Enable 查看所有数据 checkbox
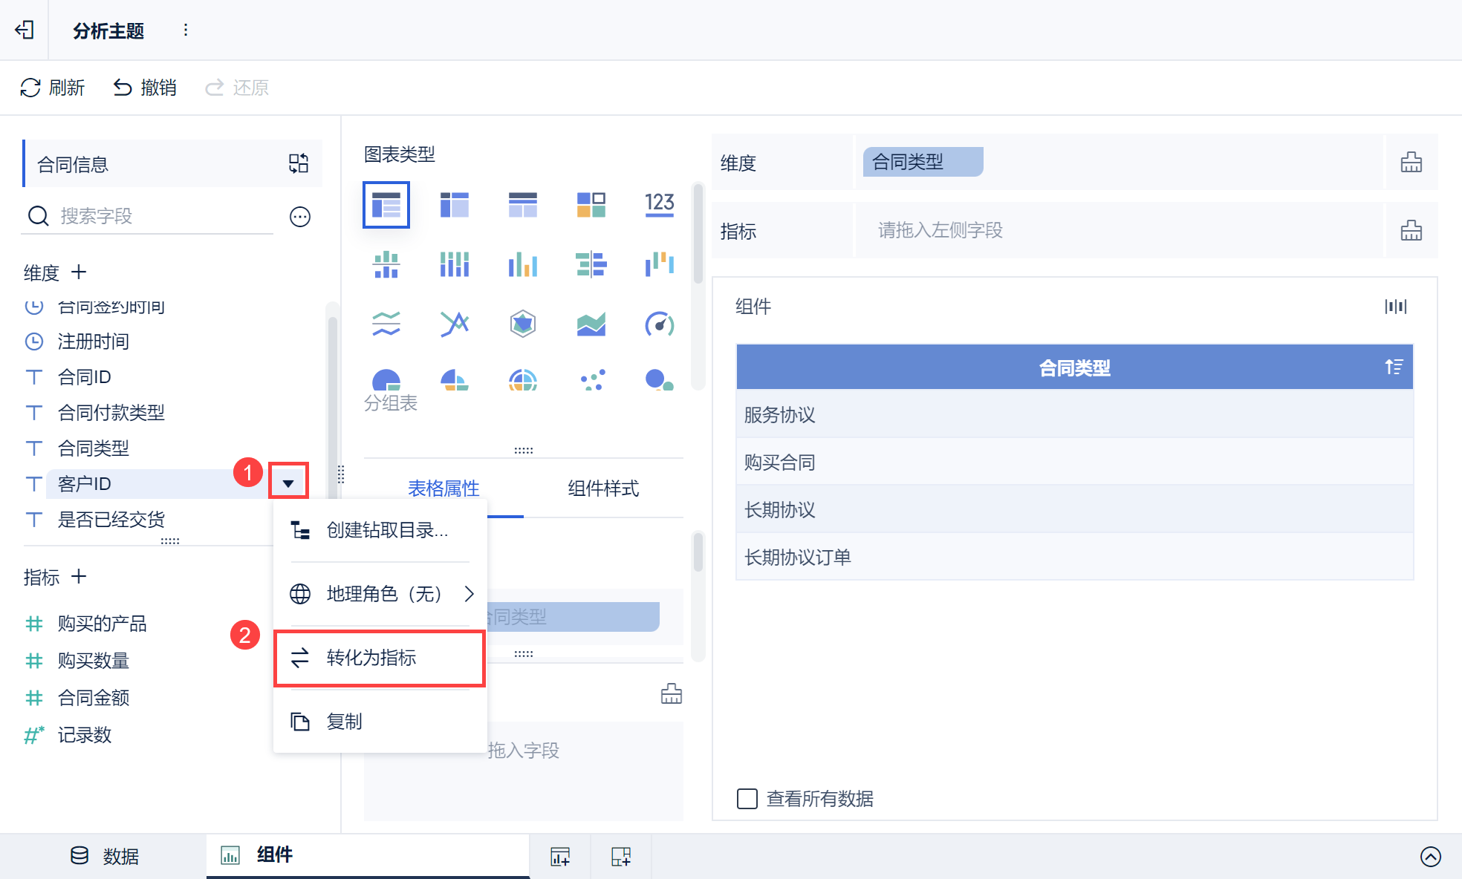The height and width of the screenshot is (879, 1462). pyautogui.click(x=747, y=799)
